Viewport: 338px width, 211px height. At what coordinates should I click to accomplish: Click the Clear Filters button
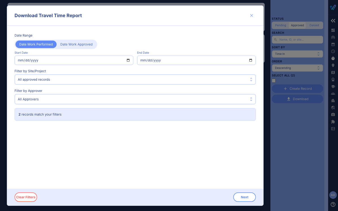(26, 197)
